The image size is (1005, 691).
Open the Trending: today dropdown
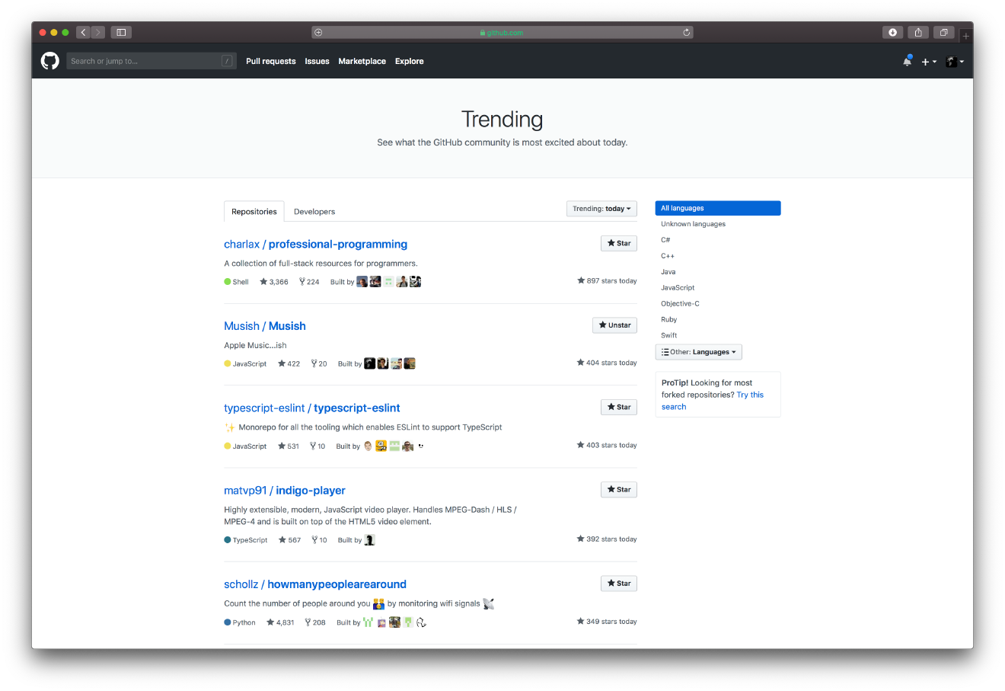coord(601,208)
